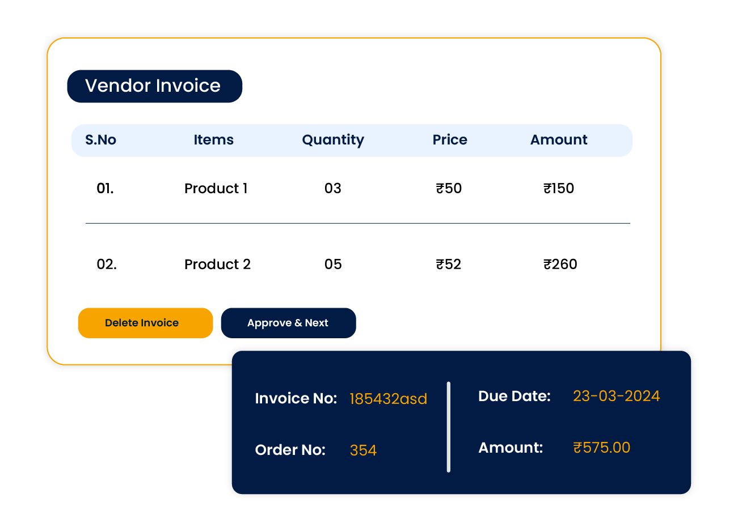This screenshot has width=738, height=532.
Task: Click the quantity 05 cell
Action: pos(333,265)
